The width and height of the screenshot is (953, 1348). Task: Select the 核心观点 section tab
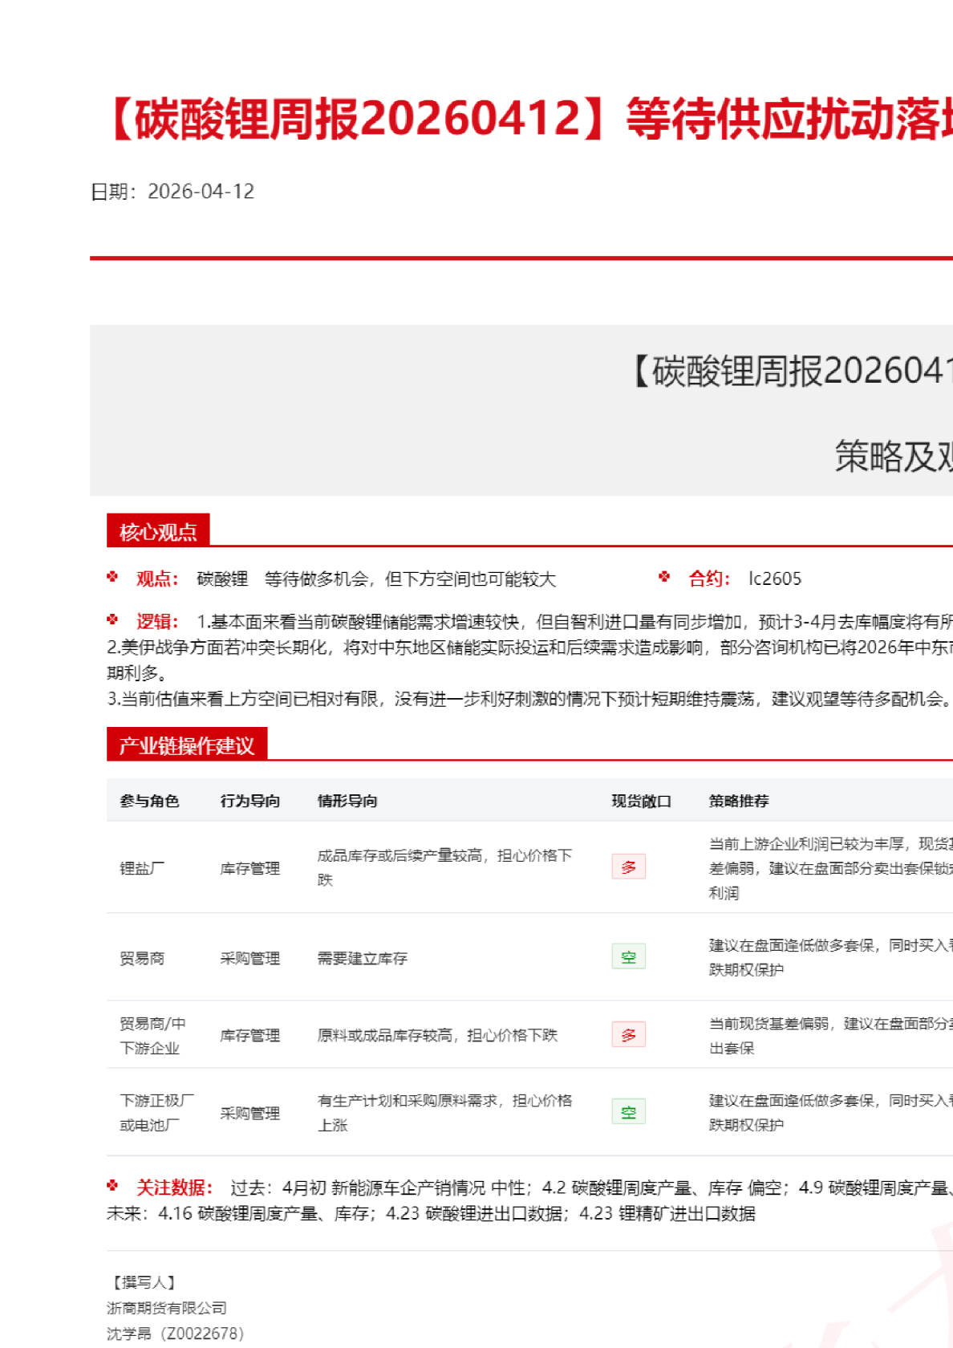point(158,531)
